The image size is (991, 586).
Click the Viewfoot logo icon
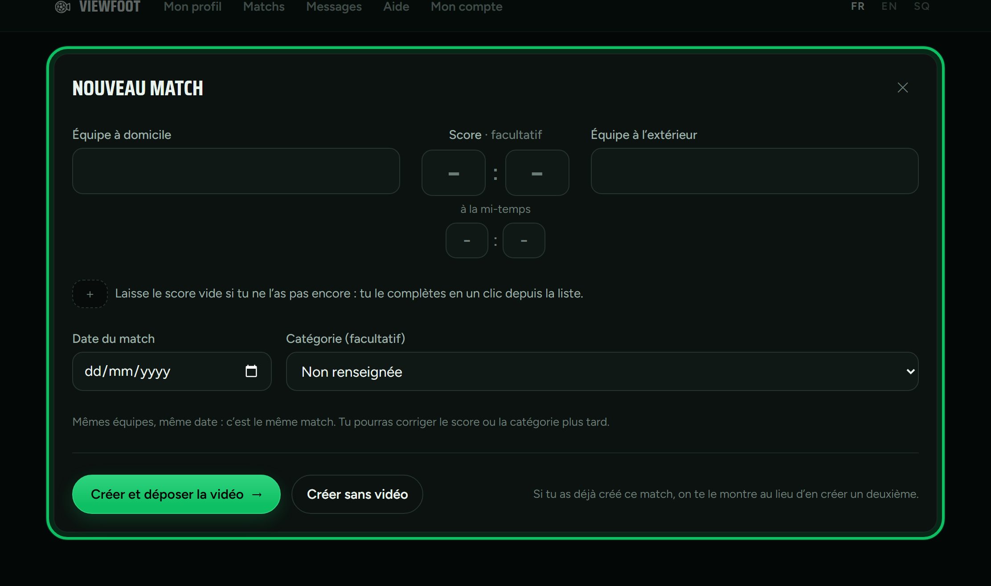62,7
